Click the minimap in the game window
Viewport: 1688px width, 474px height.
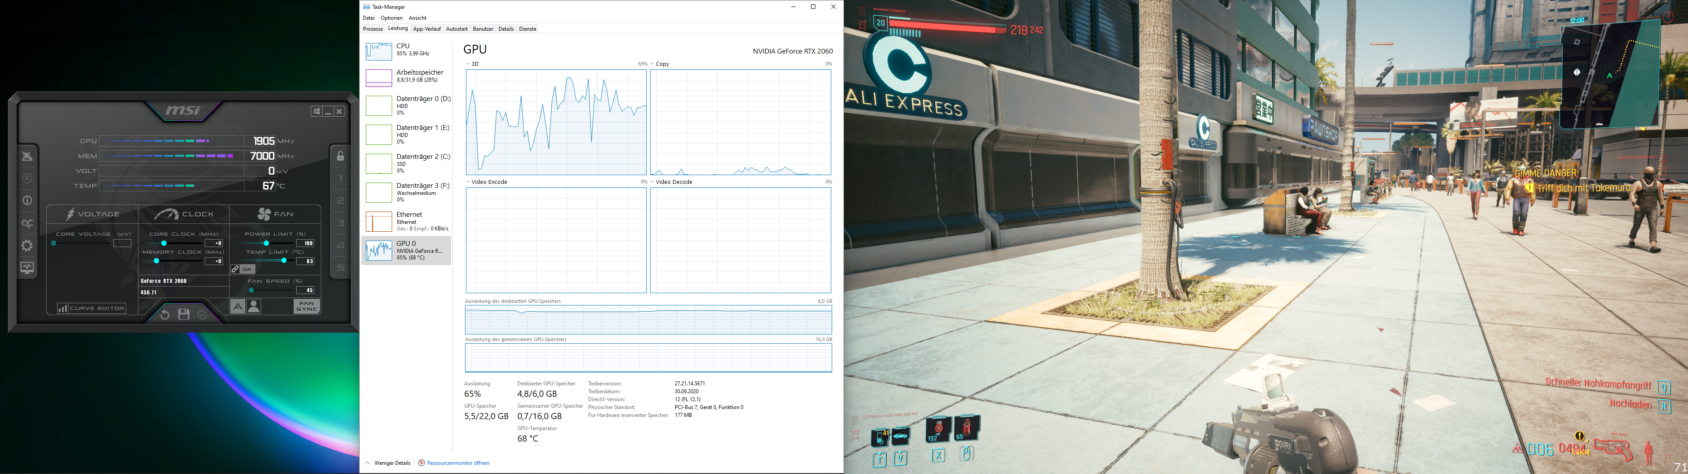point(1611,74)
